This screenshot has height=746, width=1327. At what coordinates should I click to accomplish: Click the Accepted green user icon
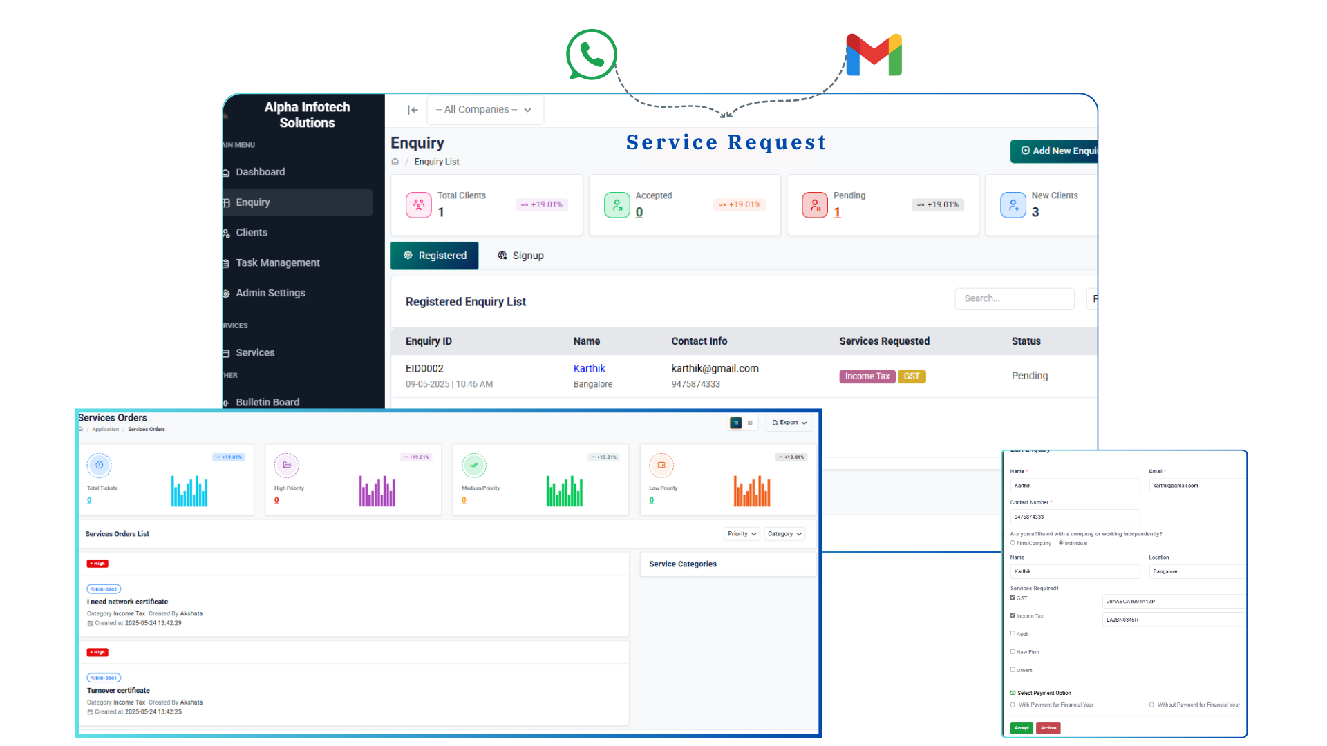pos(617,205)
